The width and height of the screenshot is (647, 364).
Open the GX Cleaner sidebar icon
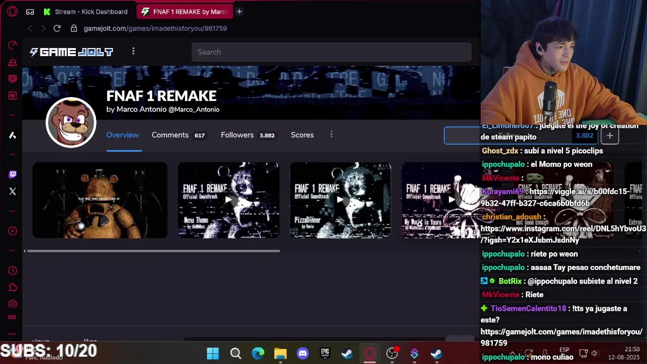point(13,62)
